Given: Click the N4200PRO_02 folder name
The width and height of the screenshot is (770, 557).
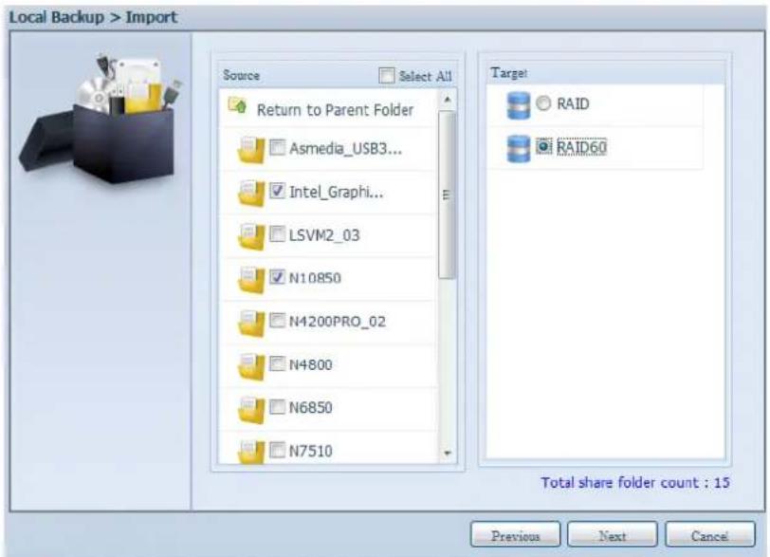Looking at the screenshot, I should [x=338, y=322].
